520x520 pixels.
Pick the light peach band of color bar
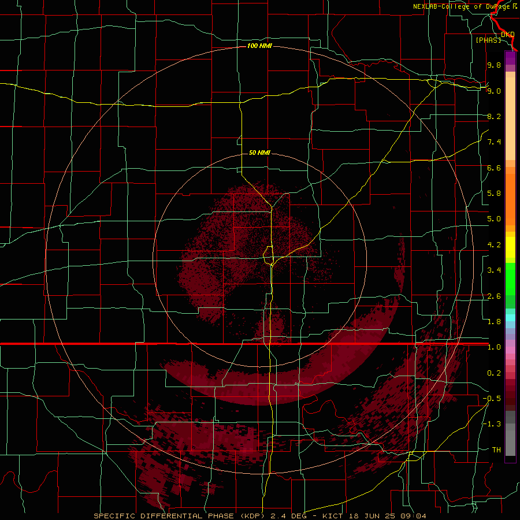510,119
